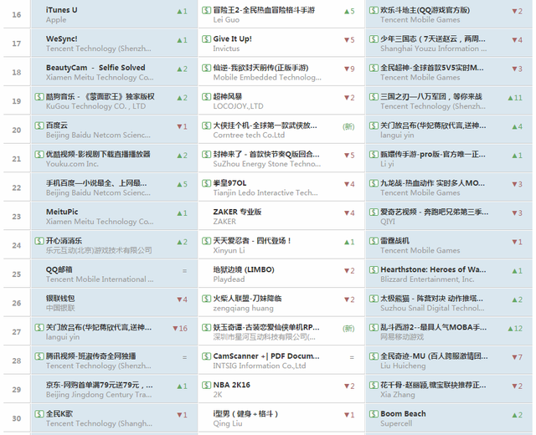This screenshot has width=536, height=435.
Task: Click in-app purchase icon beside 全民K歌
Action: [39, 414]
